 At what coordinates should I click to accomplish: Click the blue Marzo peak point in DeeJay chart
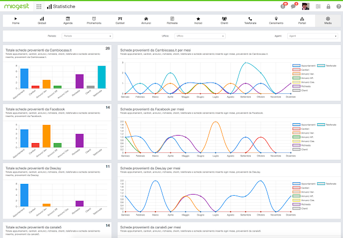click(155, 181)
